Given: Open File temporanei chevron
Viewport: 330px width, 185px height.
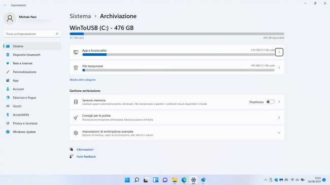Looking at the screenshot, I should [x=279, y=68].
